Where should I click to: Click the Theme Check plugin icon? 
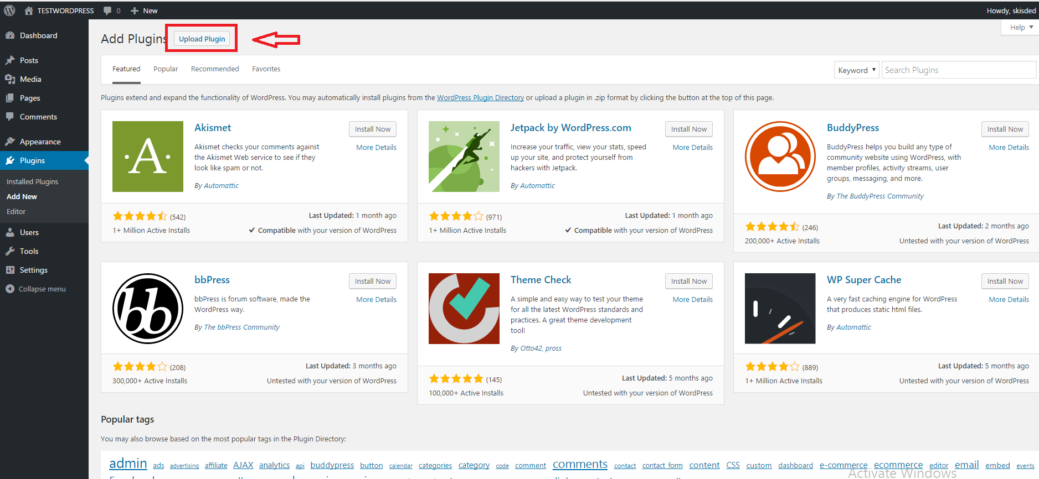point(464,309)
